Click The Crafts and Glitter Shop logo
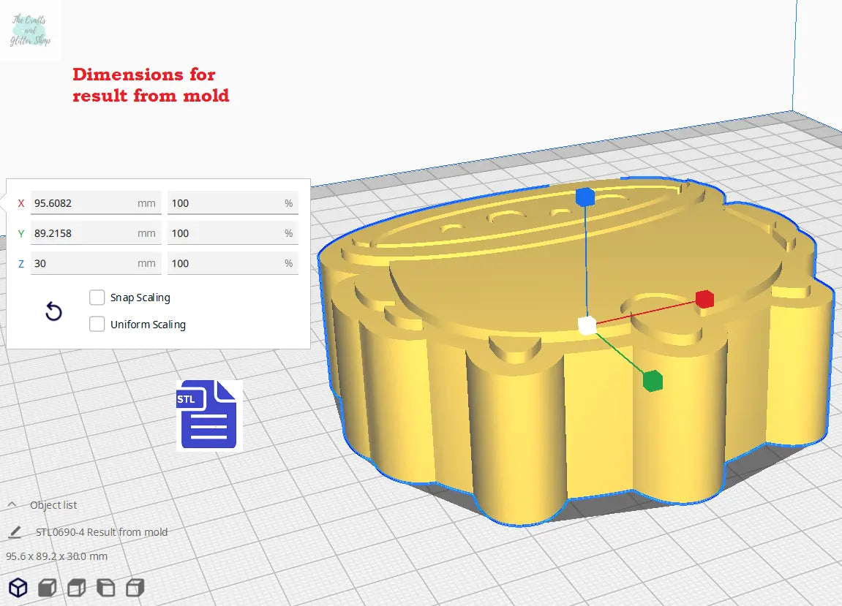This screenshot has height=606, width=842. (x=29, y=31)
